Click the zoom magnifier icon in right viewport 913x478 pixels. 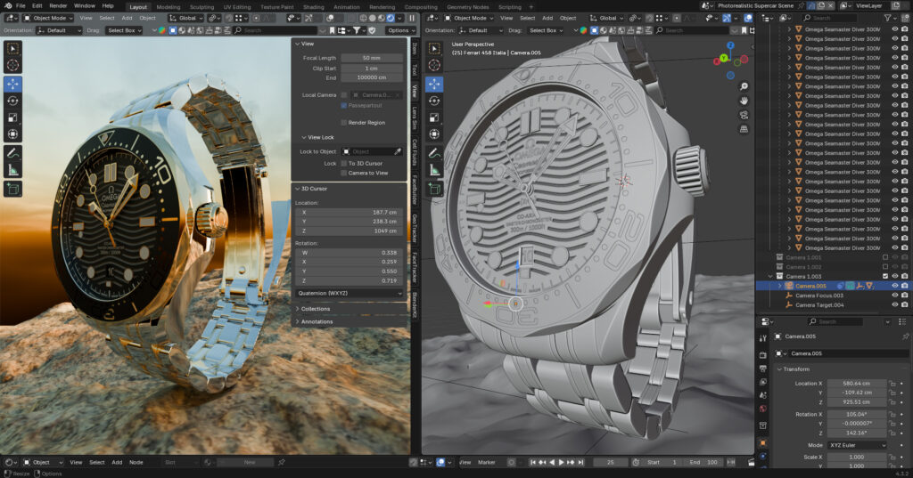pos(743,86)
